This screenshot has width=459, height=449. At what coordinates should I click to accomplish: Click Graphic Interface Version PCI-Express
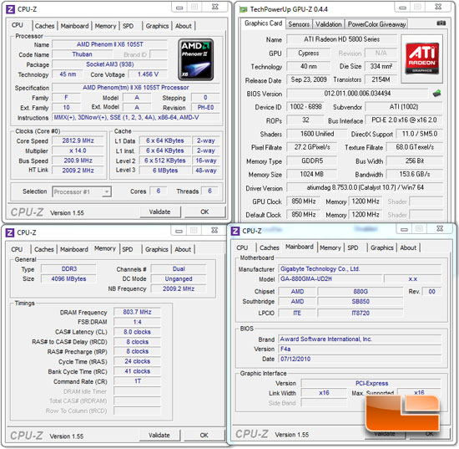(371, 383)
